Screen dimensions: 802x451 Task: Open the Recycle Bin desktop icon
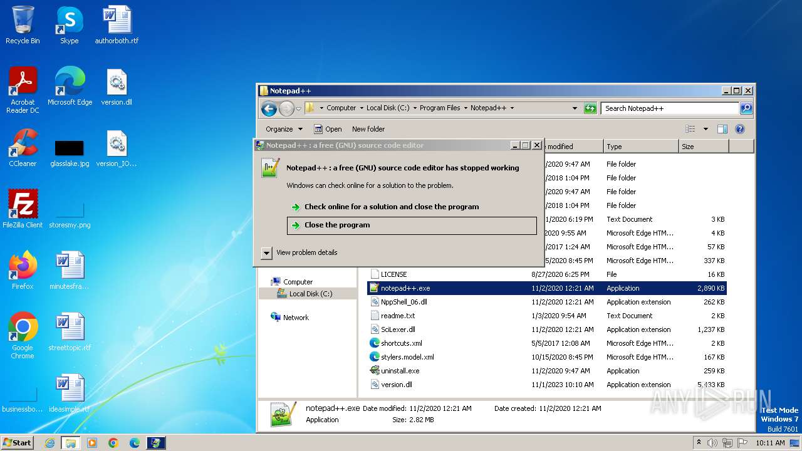pyautogui.click(x=23, y=25)
